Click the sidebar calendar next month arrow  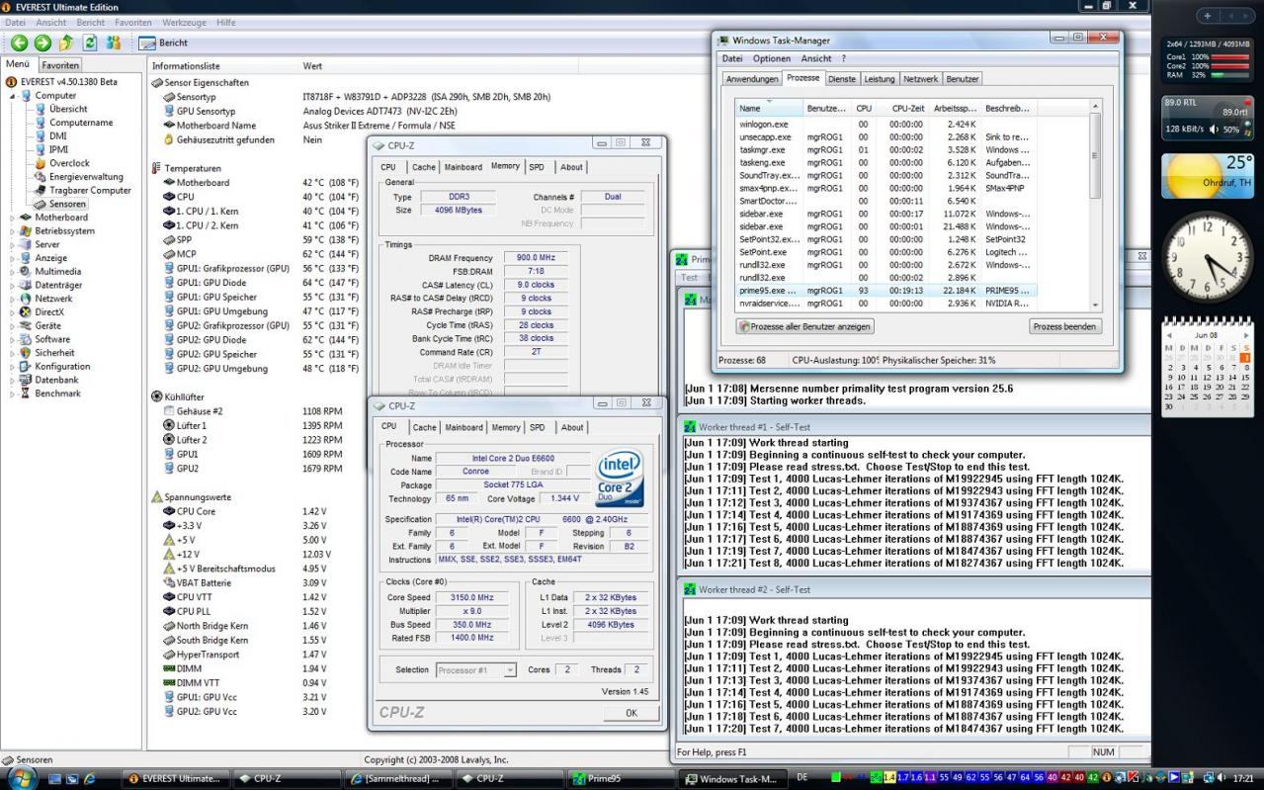click(1246, 335)
